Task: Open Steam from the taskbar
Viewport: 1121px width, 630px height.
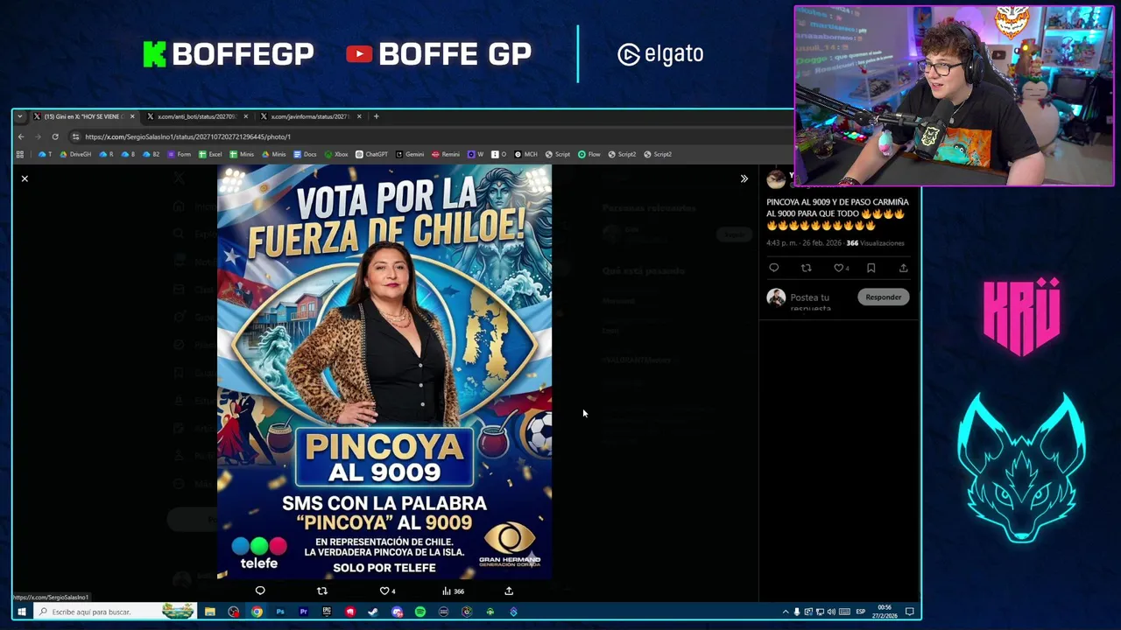Action: click(x=373, y=612)
